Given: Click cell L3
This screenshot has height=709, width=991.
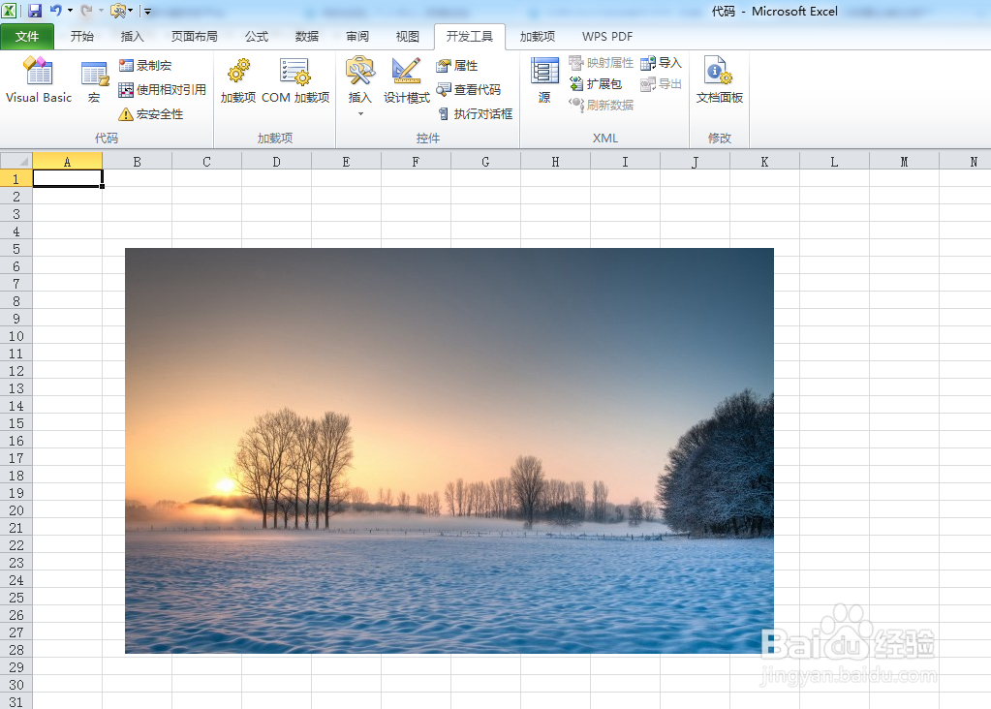Looking at the screenshot, I should [834, 214].
